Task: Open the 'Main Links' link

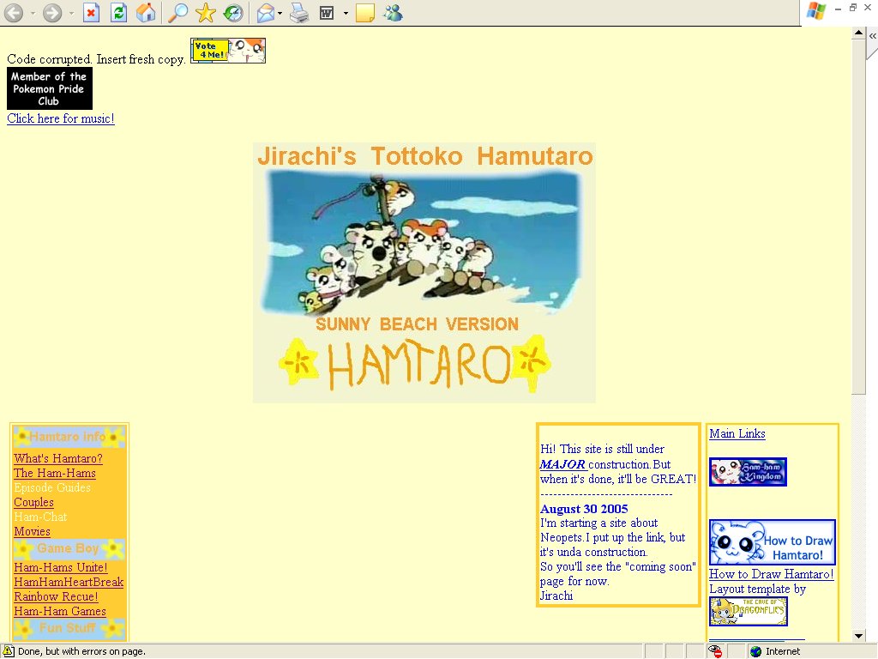Action: coord(737,433)
